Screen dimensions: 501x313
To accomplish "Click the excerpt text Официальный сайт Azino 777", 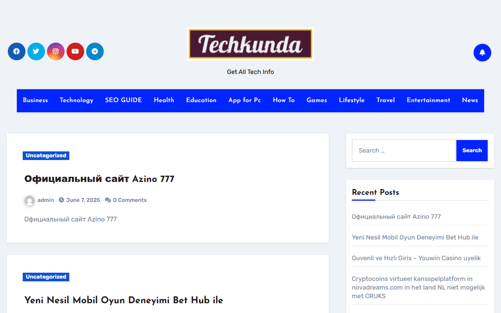I will 71,219.
